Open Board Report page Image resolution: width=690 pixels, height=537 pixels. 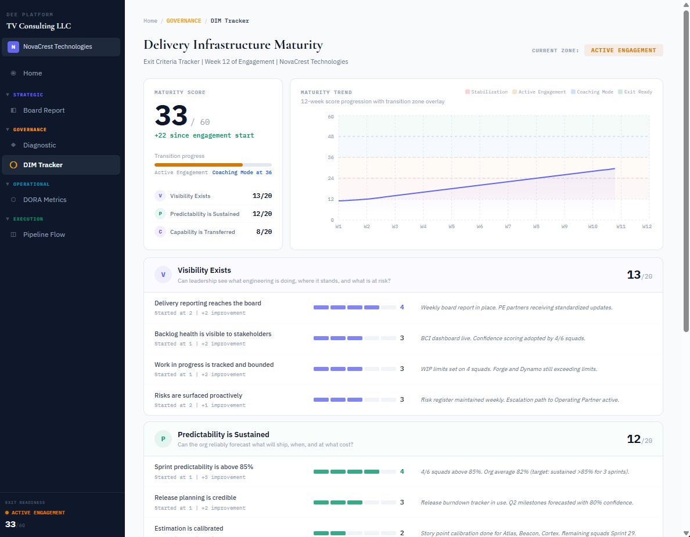[61, 110]
